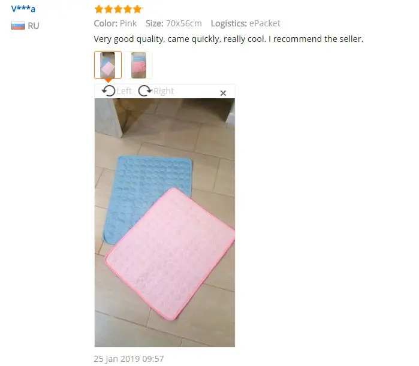Click the "Left" rotate label
419x366 pixels.
124,91
